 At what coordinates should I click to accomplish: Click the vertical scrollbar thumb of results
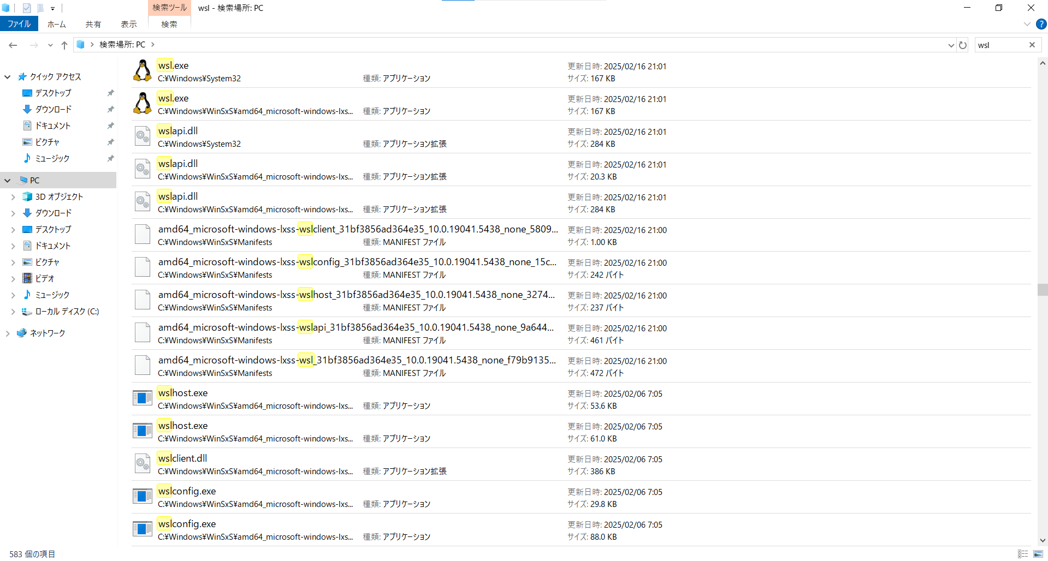click(1043, 290)
